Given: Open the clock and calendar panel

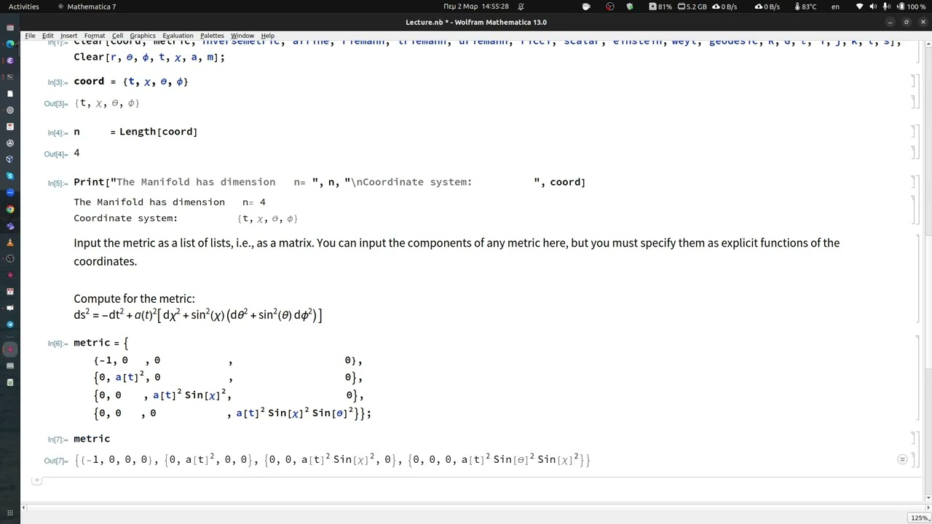Looking at the screenshot, I should coord(475,7).
